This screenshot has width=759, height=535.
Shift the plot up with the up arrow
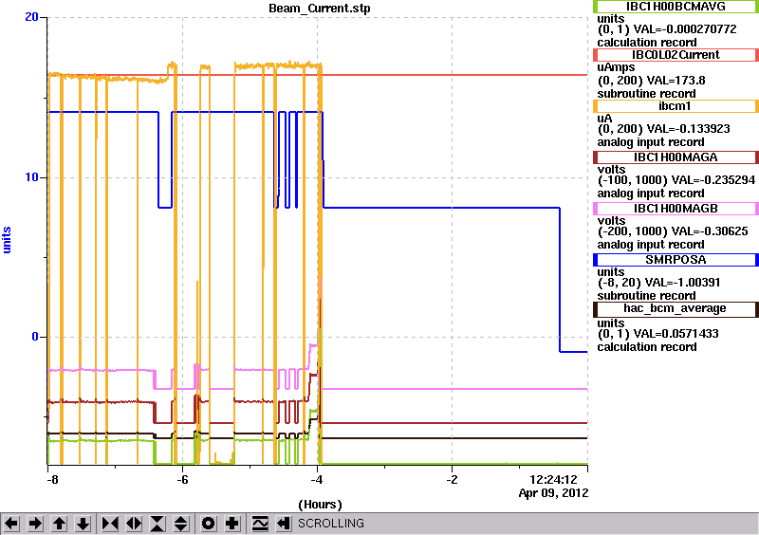pyautogui.click(x=59, y=524)
